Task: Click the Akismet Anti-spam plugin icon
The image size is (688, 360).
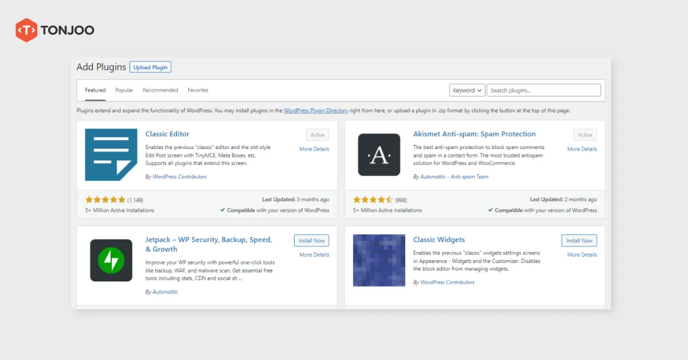Action: (x=379, y=155)
